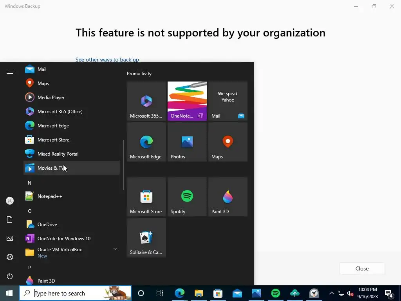
Task: Open Microsoft Store in the app list
Action: (72, 140)
